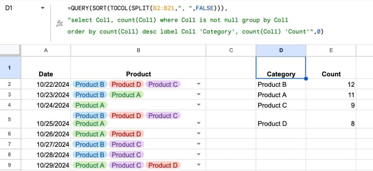Click the fx function icon
The width and height of the screenshot is (373, 171).
59,24
